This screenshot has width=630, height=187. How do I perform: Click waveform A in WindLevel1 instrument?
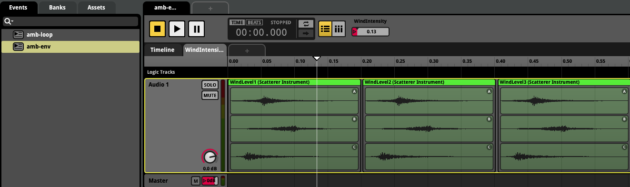(x=295, y=101)
